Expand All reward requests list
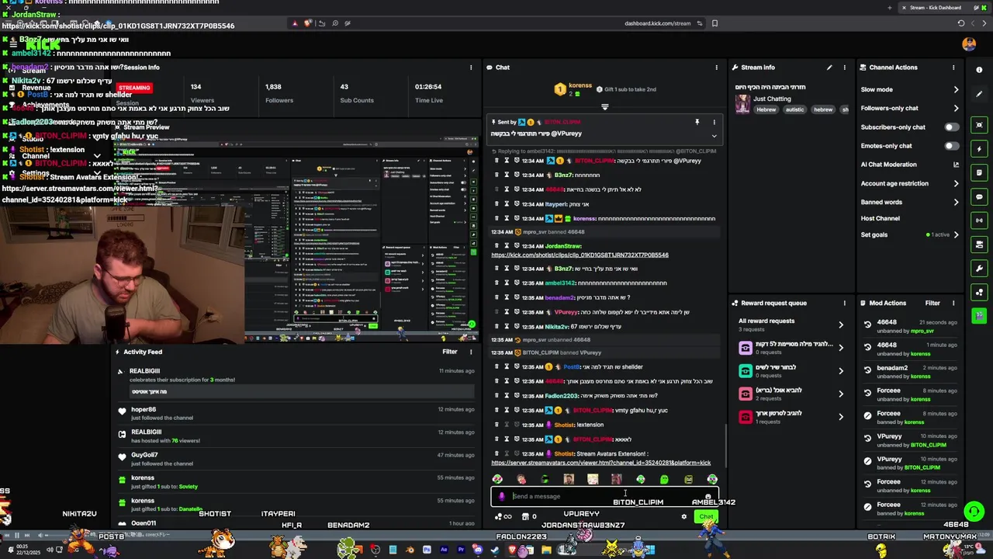Viewport: 993px width, 559px height. click(840, 325)
